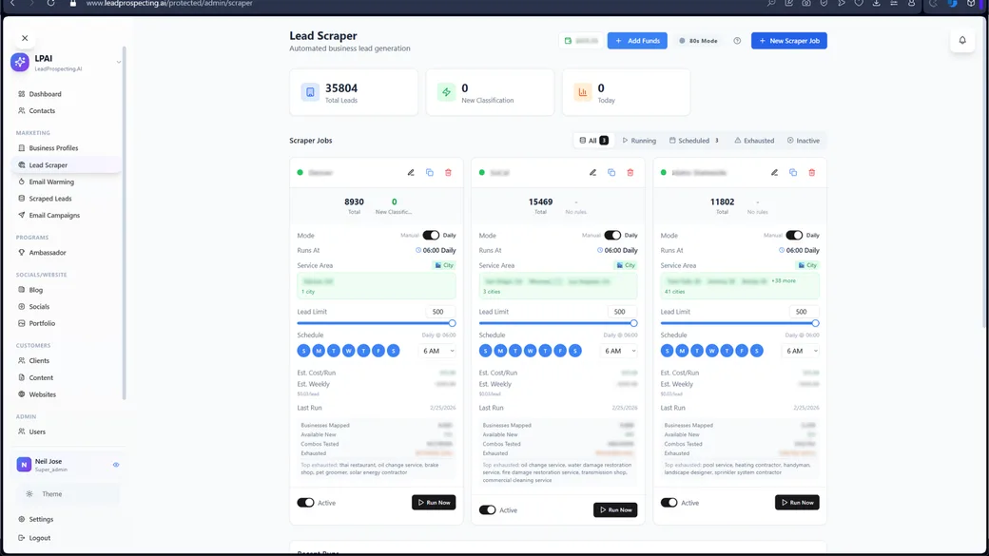Click the Lead Limit 500 field on first job
The height and width of the screenshot is (556, 989).
tap(438, 312)
